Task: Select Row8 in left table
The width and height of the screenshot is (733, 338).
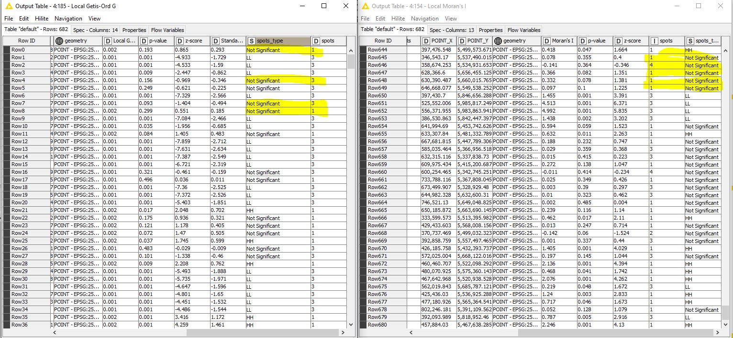Action: 26,111
